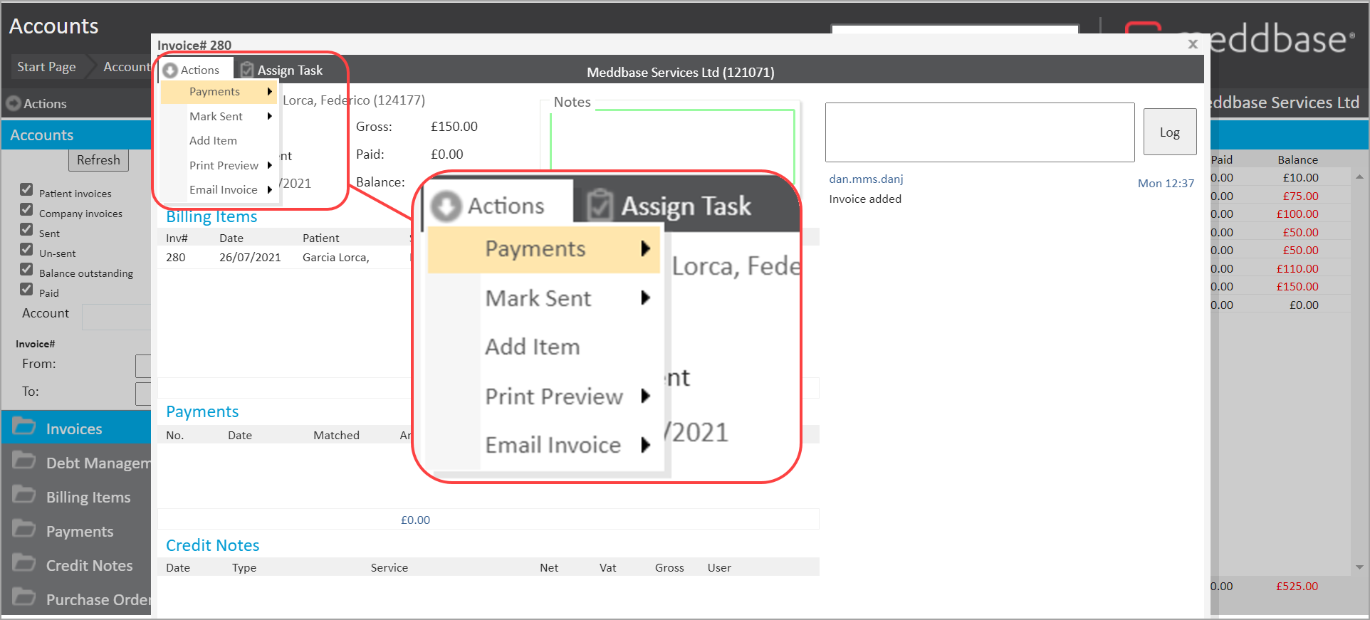
Task: Toggle Company invoices checkbox
Action: (26, 209)
